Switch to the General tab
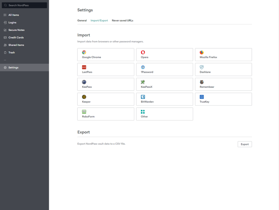The height and width of the screenshot is (210, 279). [x=82, y=21]
